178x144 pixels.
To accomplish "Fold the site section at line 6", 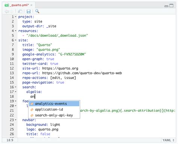I will 16,40.
